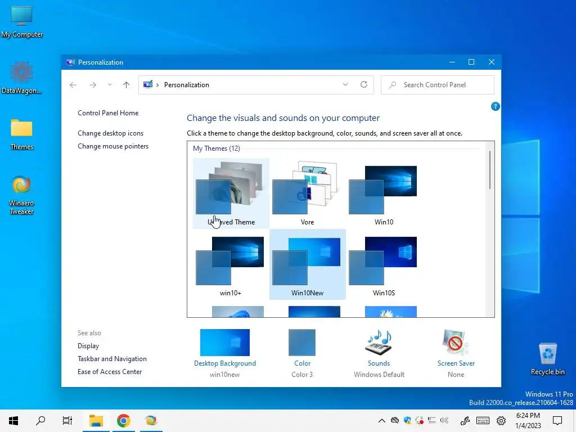Select the Win10New theme

tap(307, 264)
